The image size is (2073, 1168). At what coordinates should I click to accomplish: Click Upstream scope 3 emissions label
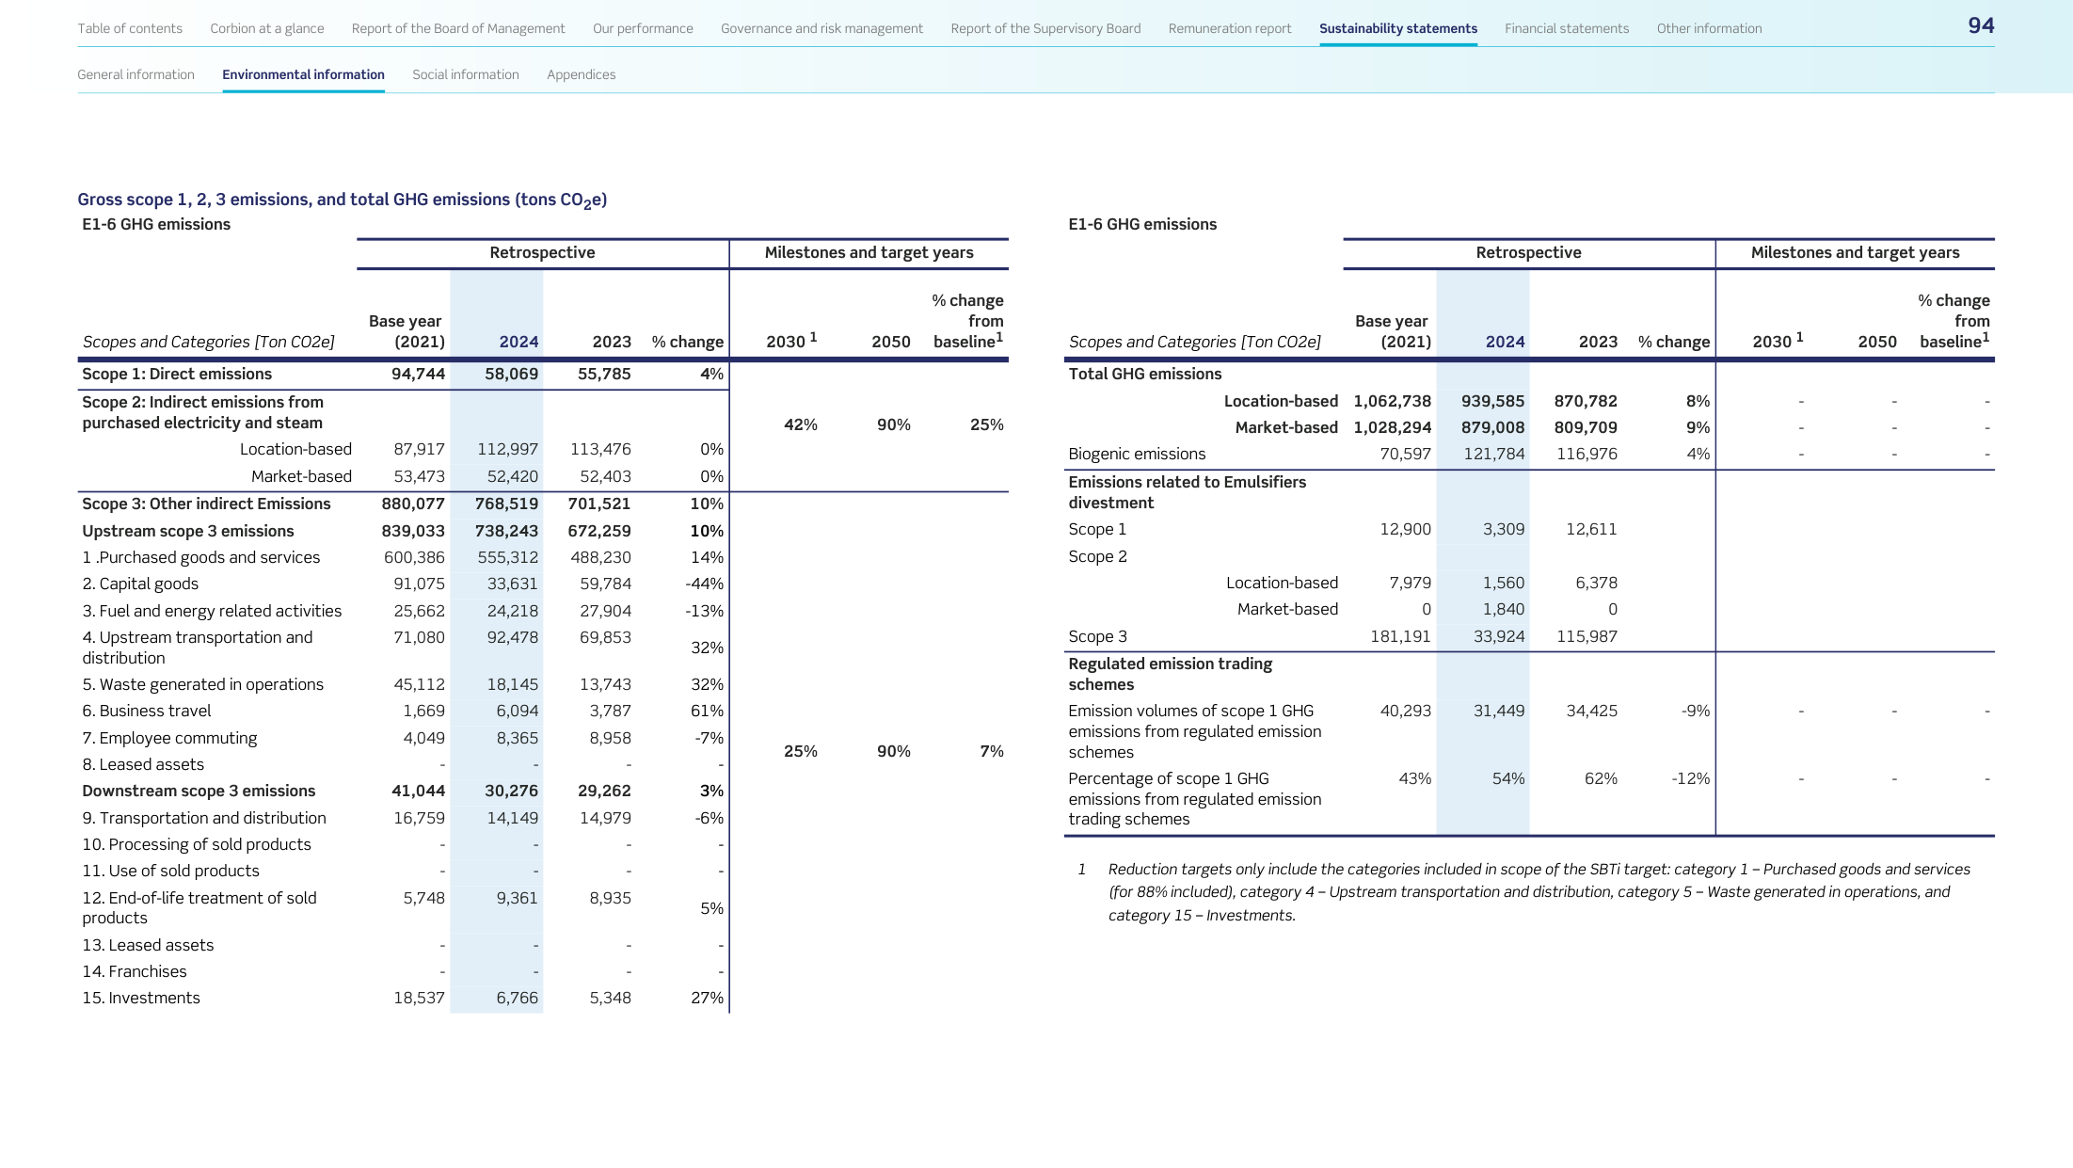(188, 531)
